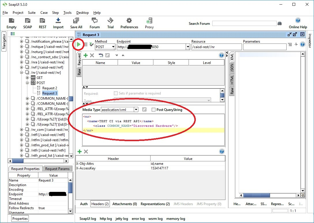The height and width of the screenshot is (223, 314).
Task: Click the green Submit request play button
Action: 79,45
